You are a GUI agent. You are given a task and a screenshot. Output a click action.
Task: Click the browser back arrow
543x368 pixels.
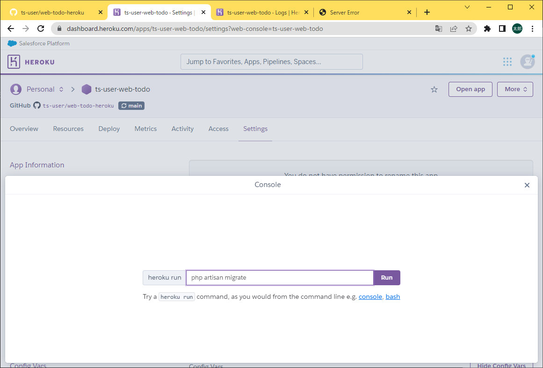coord(11,29)
